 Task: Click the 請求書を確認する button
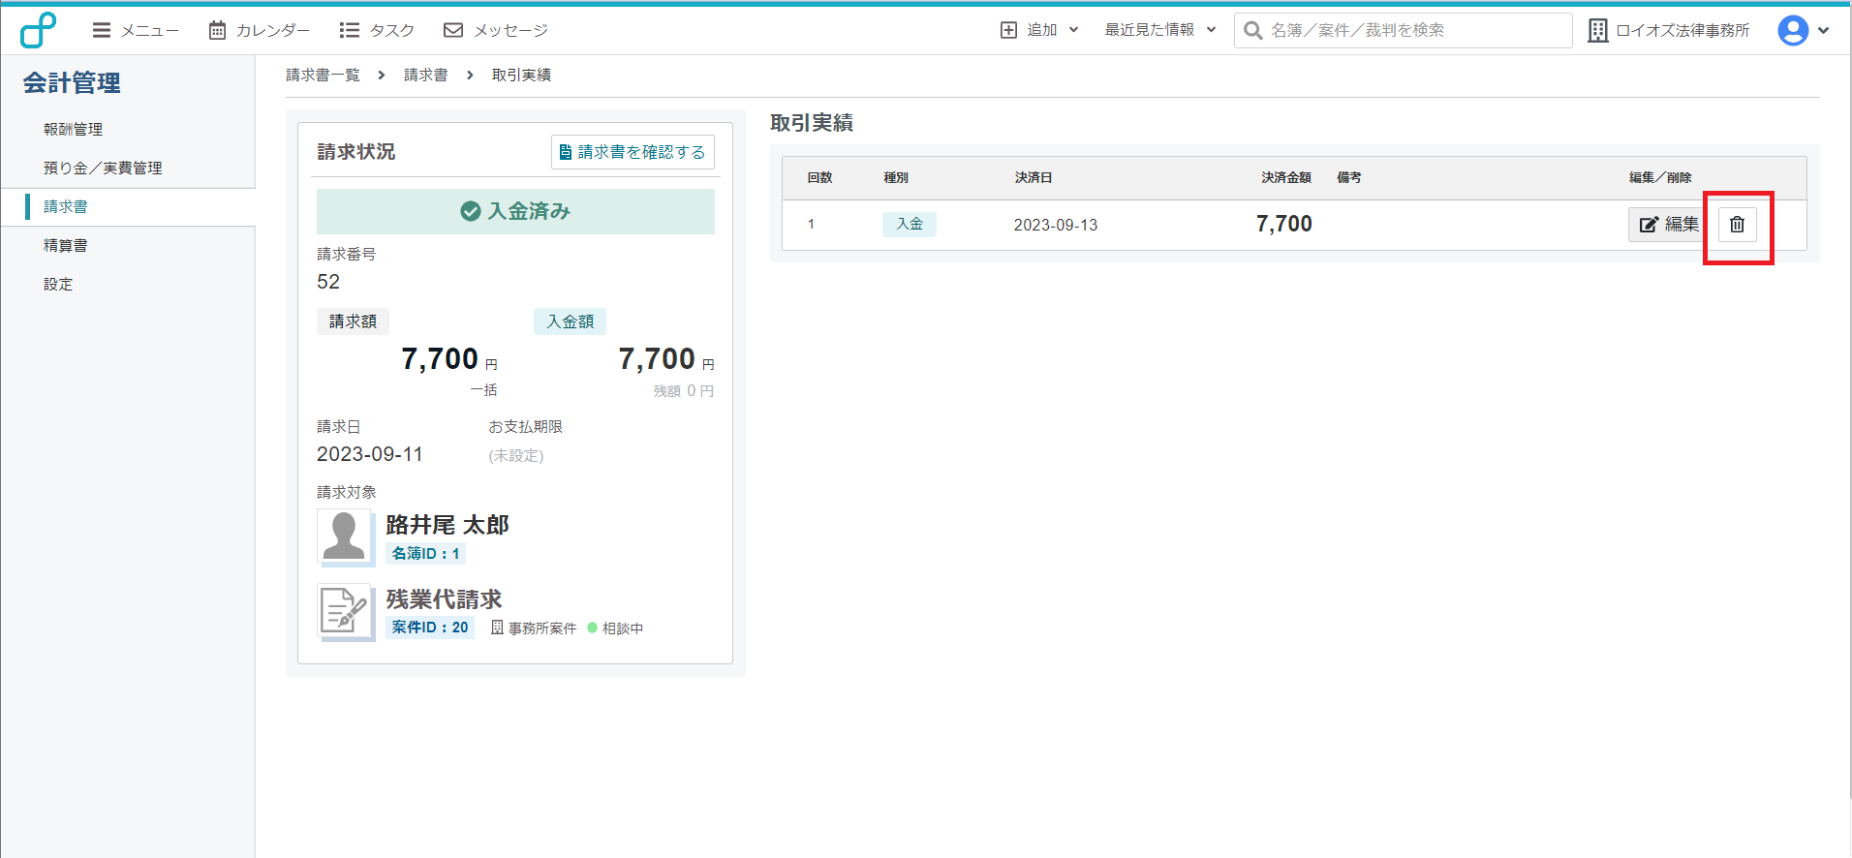point(633,152)
